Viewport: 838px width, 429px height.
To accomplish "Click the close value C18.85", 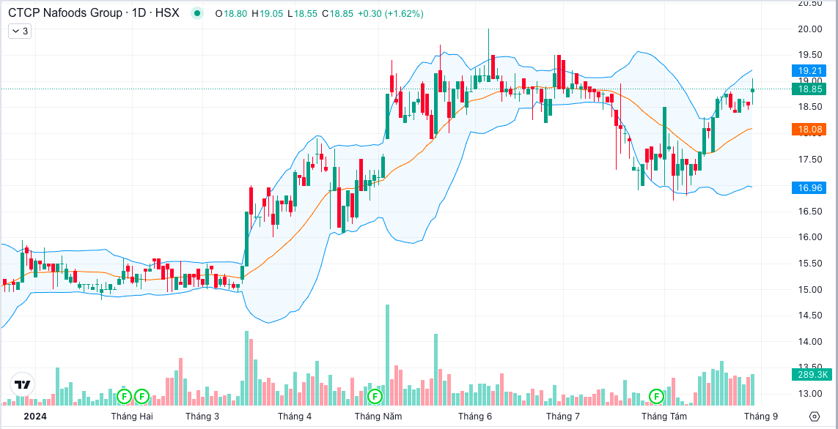I will [337, 14].
